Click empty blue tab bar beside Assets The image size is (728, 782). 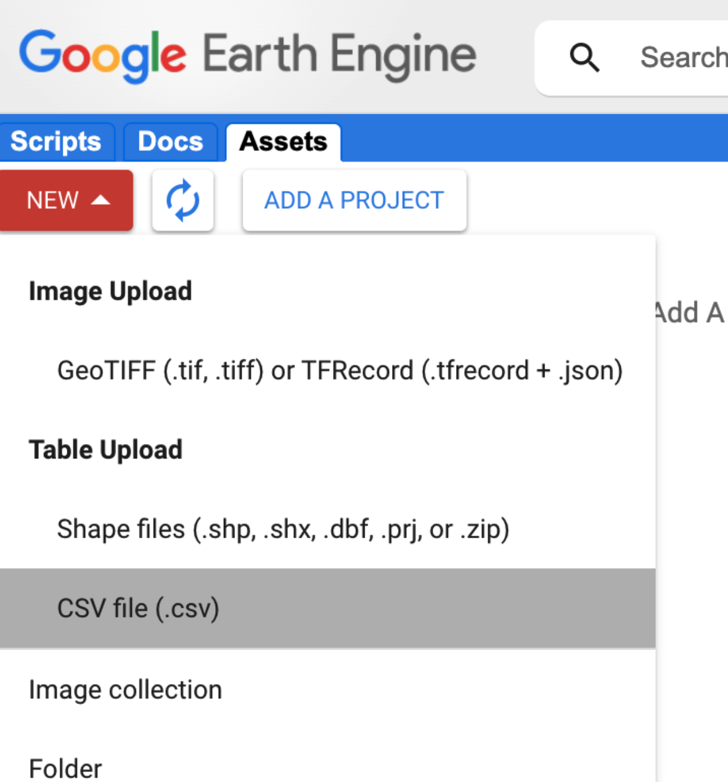pos(528,140)
